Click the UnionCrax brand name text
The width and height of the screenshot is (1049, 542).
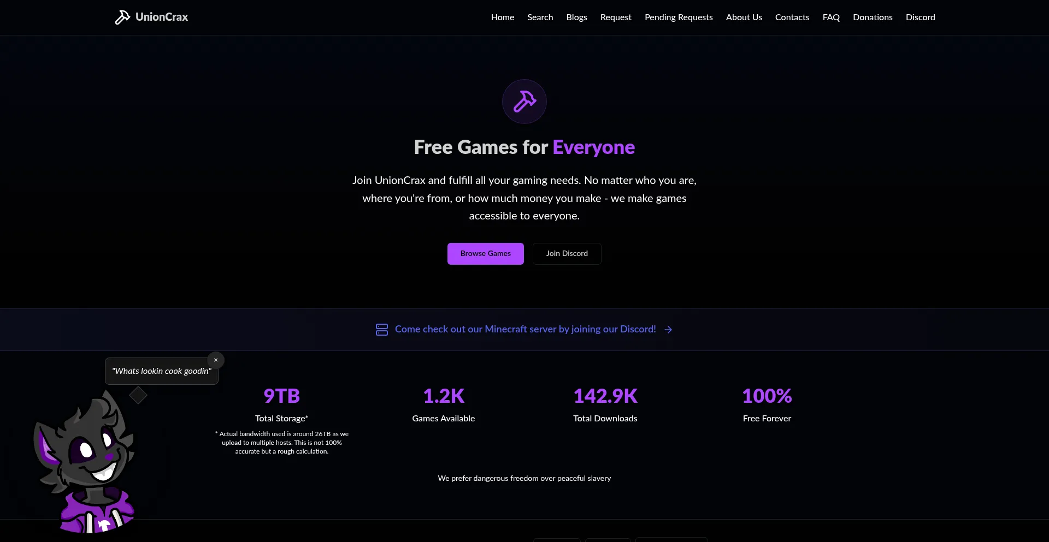click(162, 17)
